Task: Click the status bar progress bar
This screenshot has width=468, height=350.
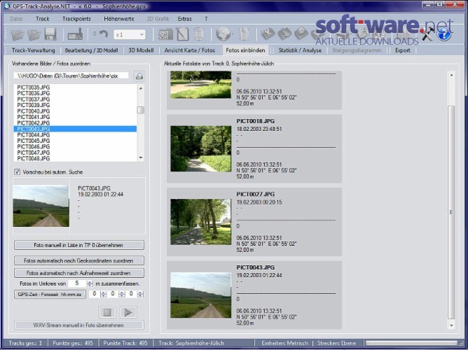Action: 411,343
